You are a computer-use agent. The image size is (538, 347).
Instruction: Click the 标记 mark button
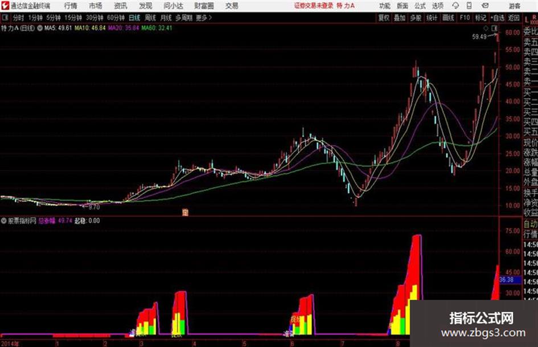click(x=480, y=18)
